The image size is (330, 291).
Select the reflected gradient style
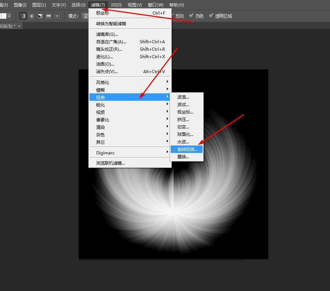(49, 16)
